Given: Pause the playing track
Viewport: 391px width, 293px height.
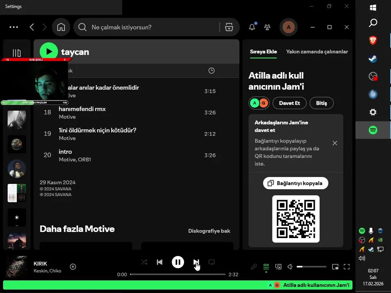Looking at the screenshot, I should (178, 262).
